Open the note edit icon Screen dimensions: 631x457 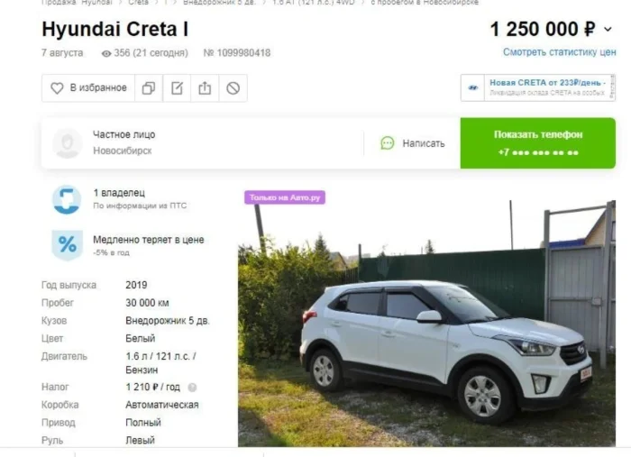(x=177, y=88)
